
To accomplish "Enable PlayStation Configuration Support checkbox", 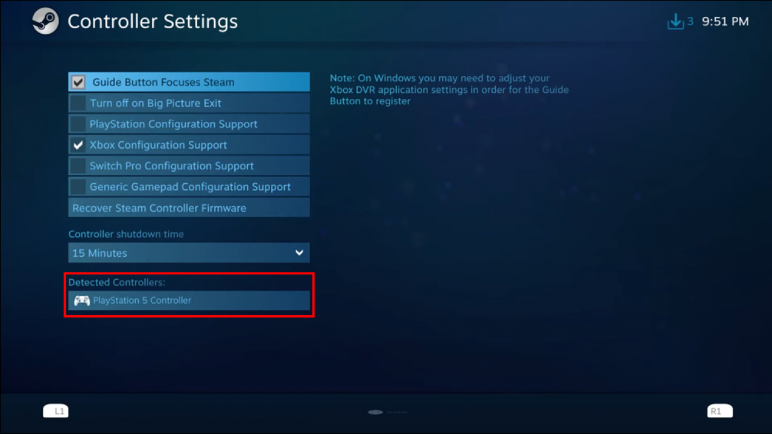I will click(78, 124).
